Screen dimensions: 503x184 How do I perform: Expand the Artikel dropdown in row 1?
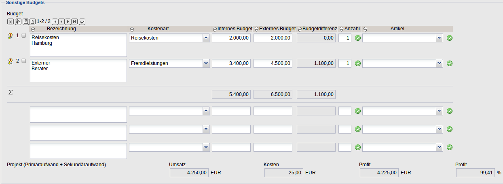(440, 38)
